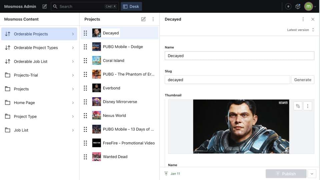Click sort arrows icon beside Orderable Projects
This screenshot has height=180, width=320.
pyautogui.click(x=8, y=34)
